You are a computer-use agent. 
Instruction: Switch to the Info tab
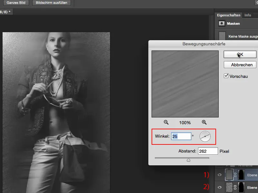pos(248,15)
